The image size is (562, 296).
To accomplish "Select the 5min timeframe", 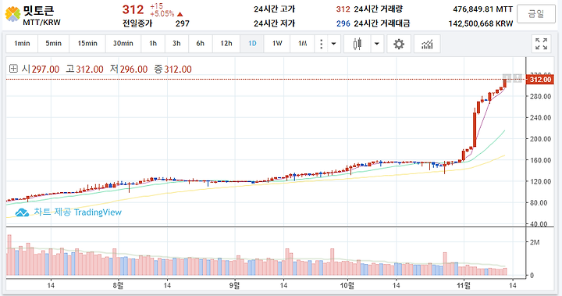I will coord(53,44).
